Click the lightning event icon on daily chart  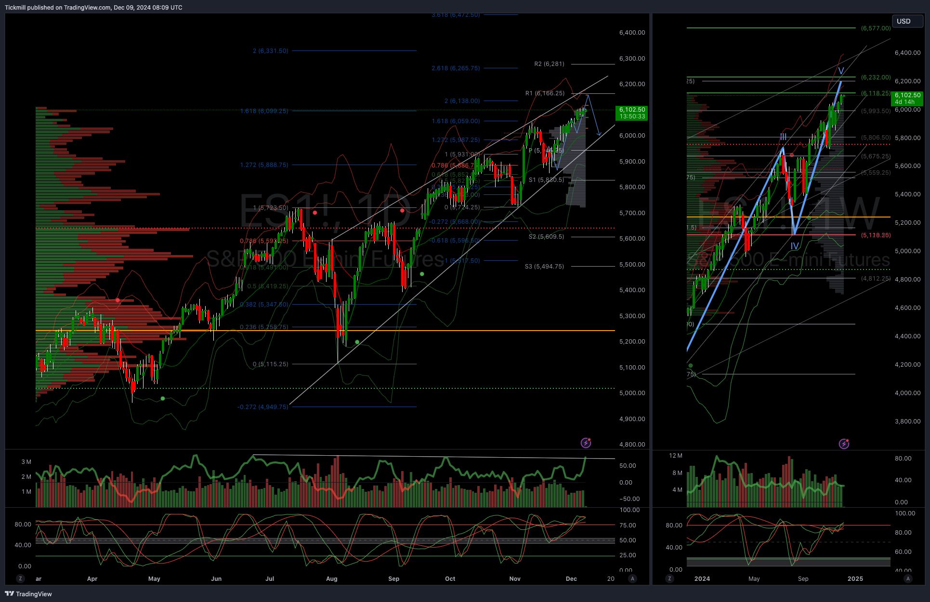coord(586,443)
